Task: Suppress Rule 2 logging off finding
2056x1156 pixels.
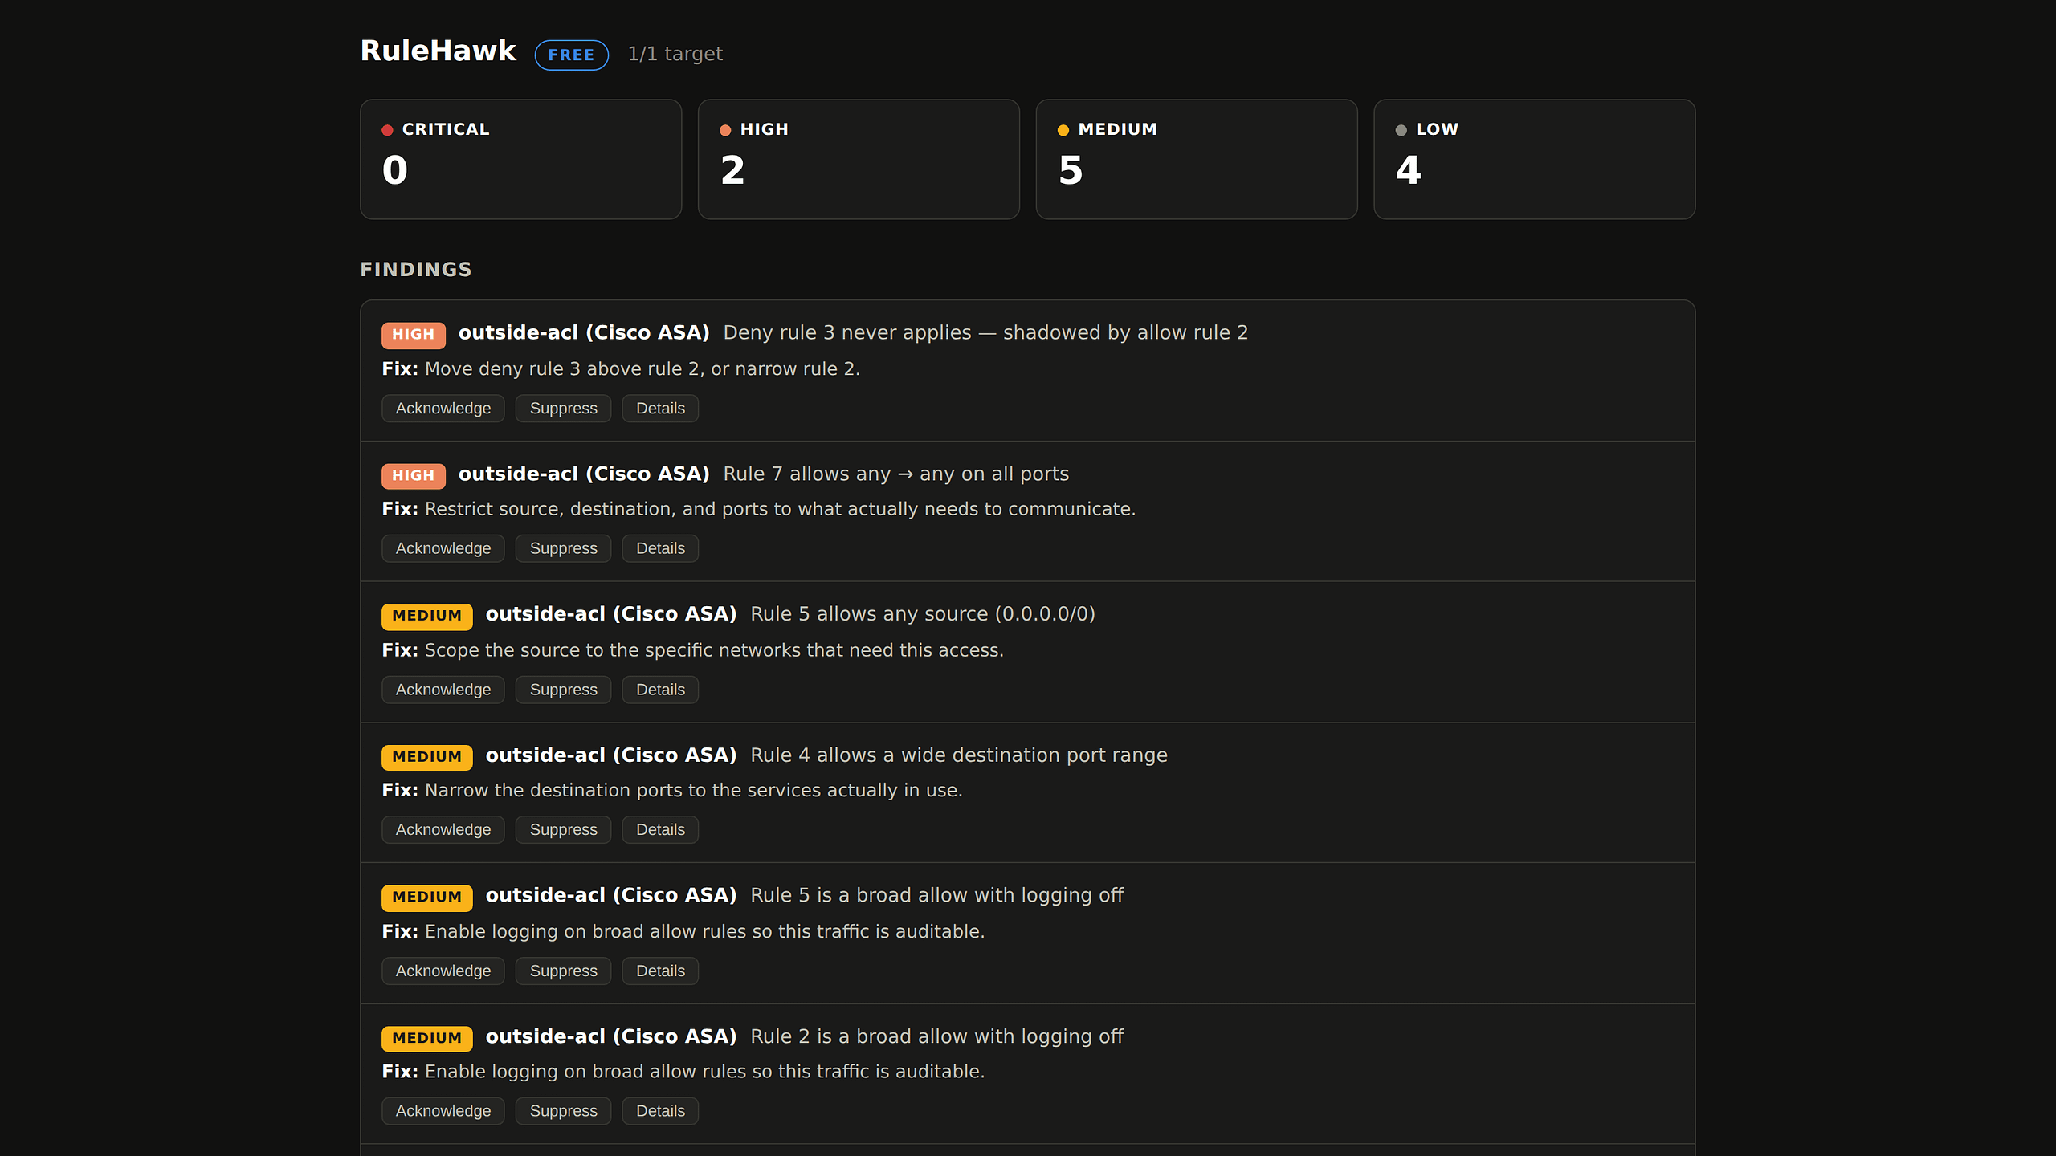Action: [563, 1111]
